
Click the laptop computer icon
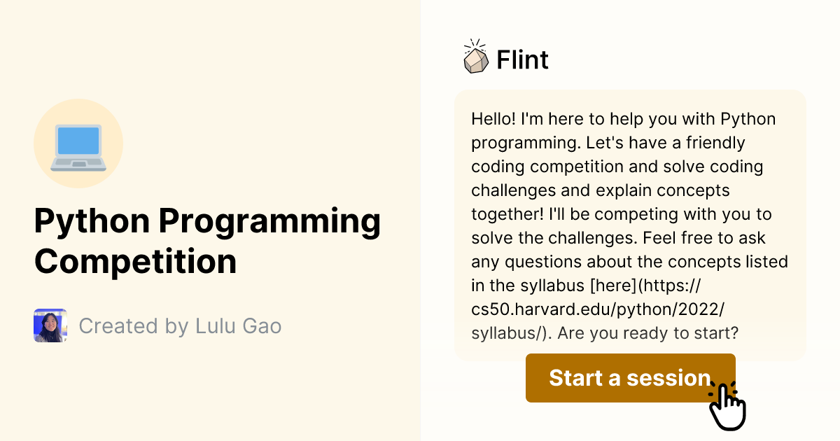pyautogui.click(x=78, y=144)
